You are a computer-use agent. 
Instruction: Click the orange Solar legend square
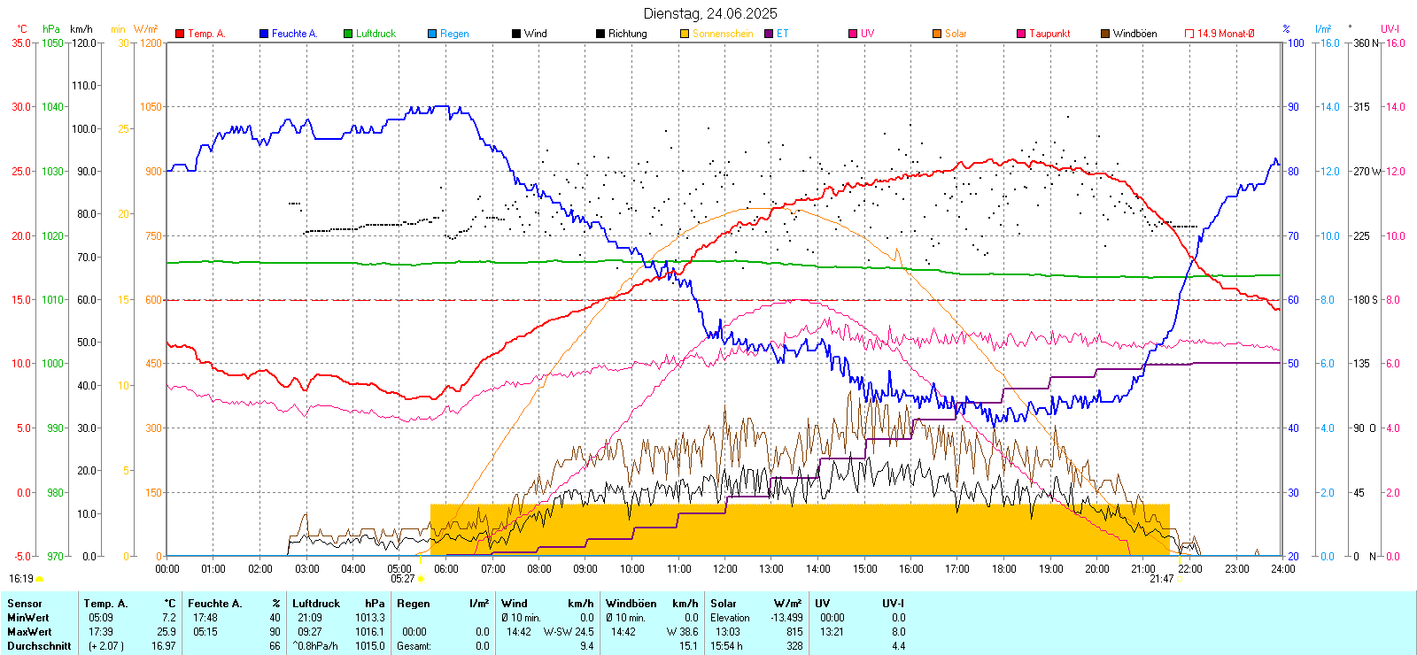click(937, 34)
